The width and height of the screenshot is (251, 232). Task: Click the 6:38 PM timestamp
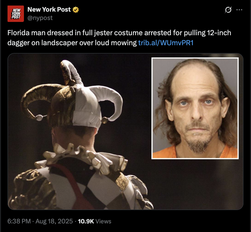pyautogui.click(x=19, y=221)
